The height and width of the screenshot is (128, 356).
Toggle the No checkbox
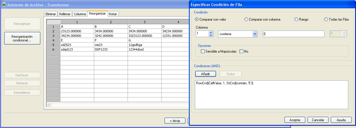241,51
